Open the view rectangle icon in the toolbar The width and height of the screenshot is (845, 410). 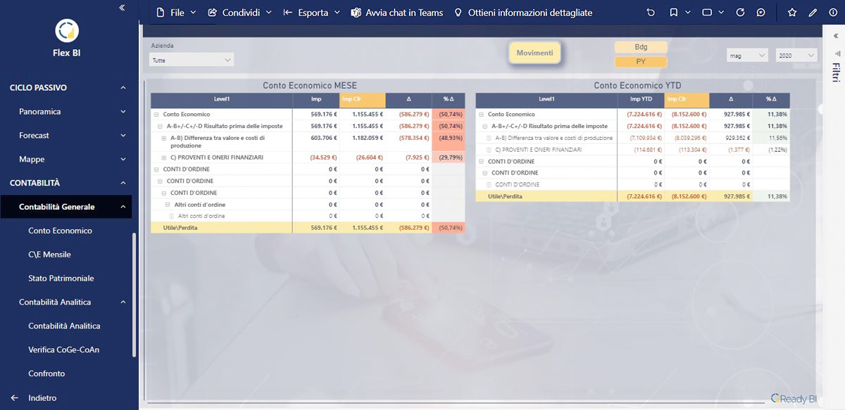(x=707, y=13)
